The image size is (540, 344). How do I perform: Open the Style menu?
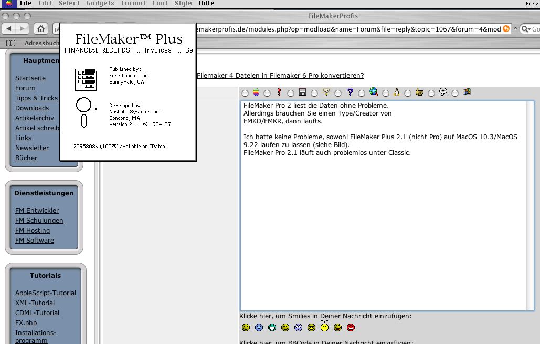click(183, 3)
